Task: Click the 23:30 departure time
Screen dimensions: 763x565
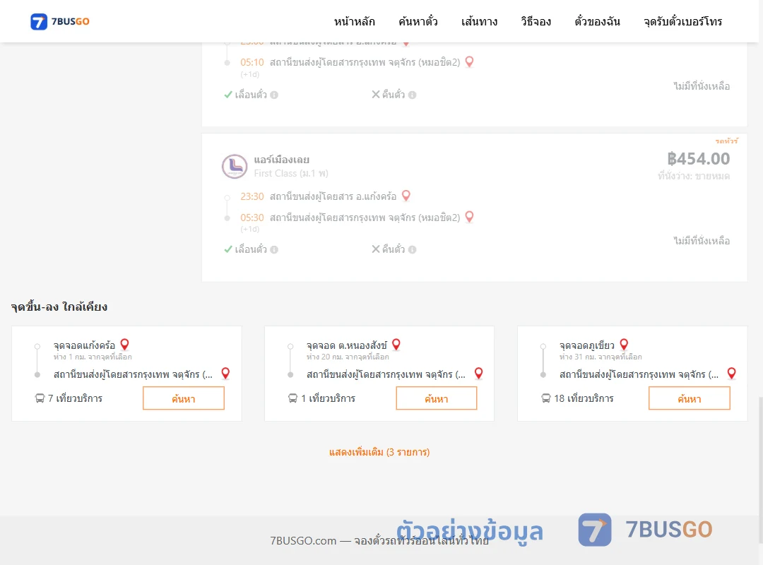Action: coord(252,196)
